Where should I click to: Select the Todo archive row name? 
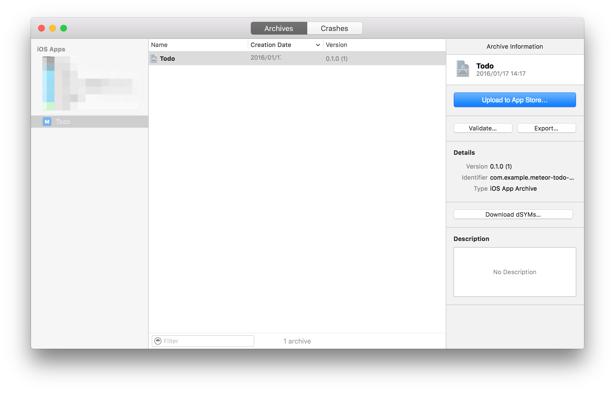[167, 59]
